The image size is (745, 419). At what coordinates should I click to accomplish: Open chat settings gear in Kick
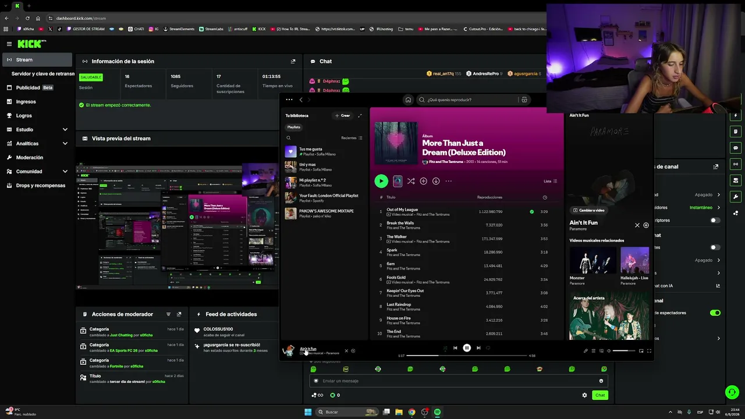pos(585,395)
